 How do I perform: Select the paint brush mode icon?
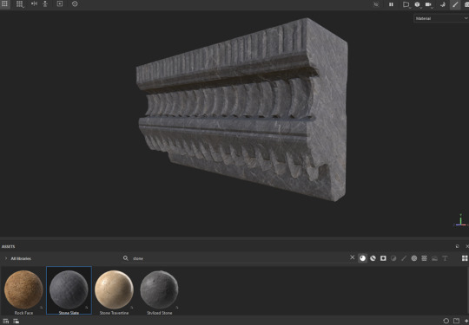pos(455,5)
